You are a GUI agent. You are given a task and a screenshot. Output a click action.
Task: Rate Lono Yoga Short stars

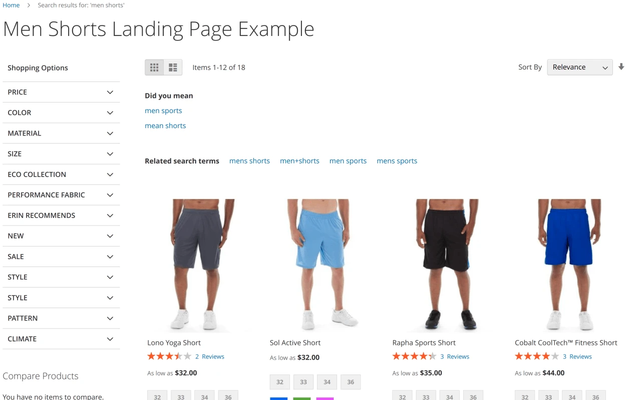click(x=169, y=356)
